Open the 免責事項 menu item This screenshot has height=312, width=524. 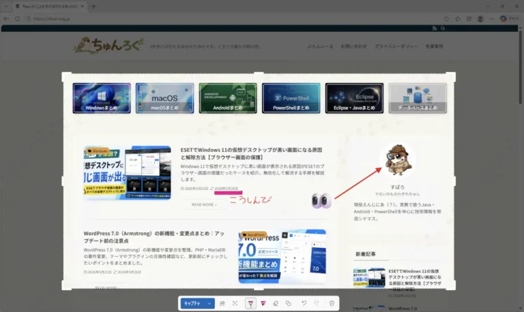click(434, 46)
